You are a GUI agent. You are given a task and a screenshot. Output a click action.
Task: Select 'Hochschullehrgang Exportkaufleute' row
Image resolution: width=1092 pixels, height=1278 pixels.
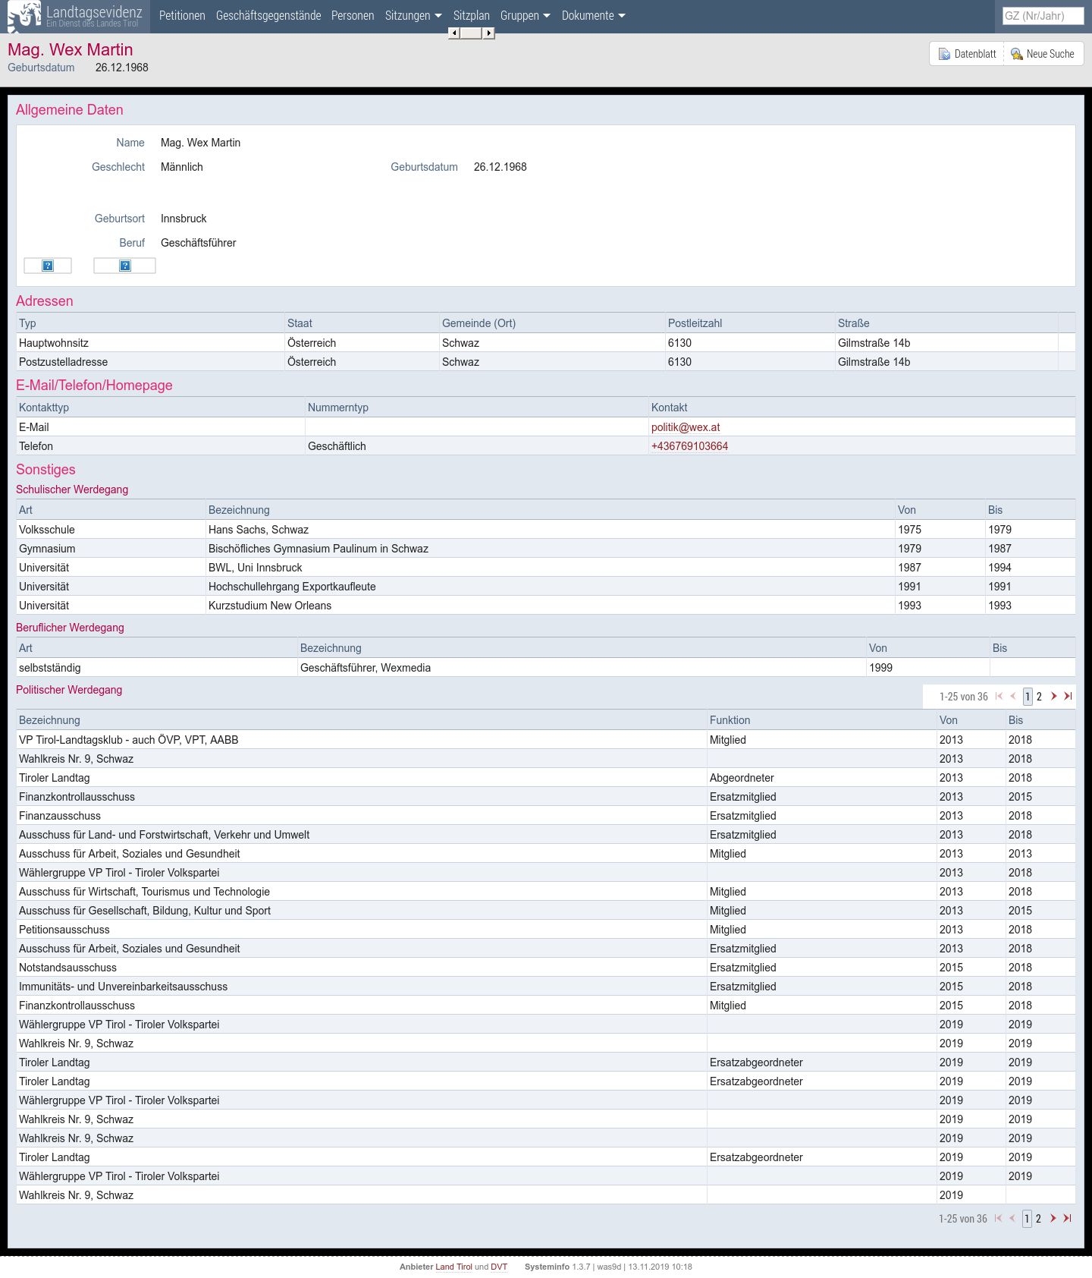point(545,587)
